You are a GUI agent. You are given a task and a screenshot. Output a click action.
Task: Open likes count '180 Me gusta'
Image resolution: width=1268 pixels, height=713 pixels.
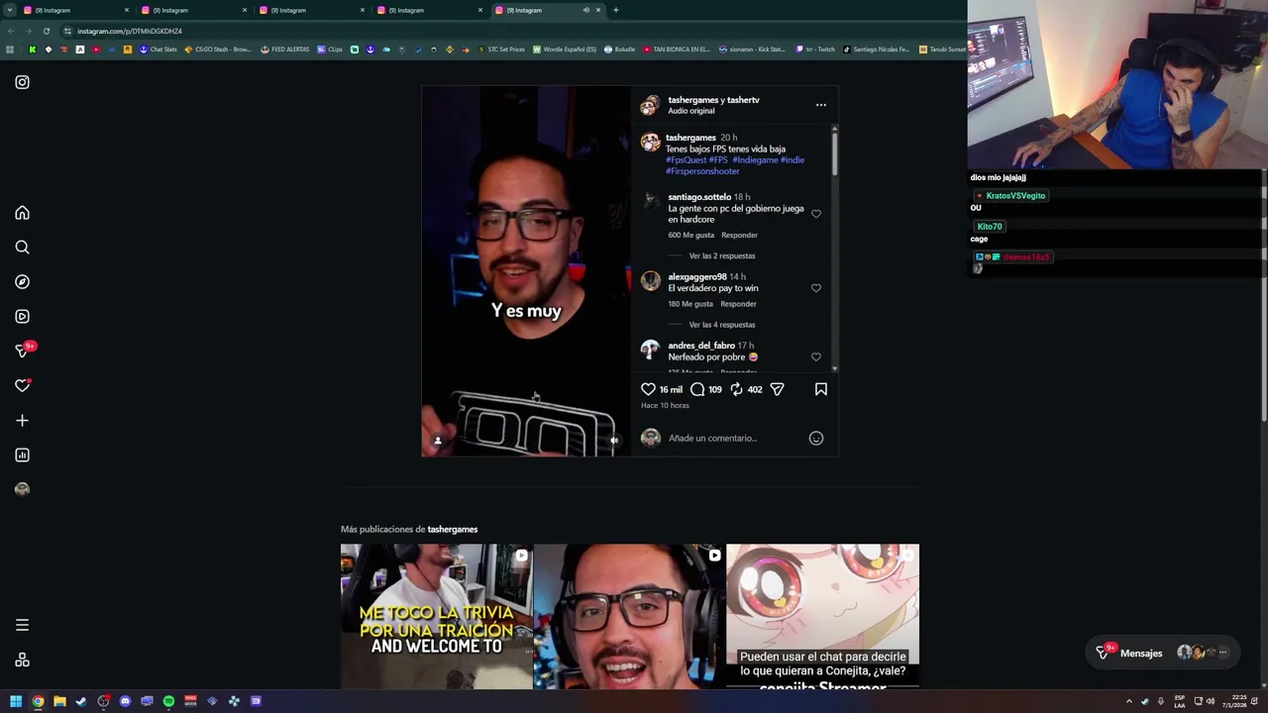(x=690, y=304)
